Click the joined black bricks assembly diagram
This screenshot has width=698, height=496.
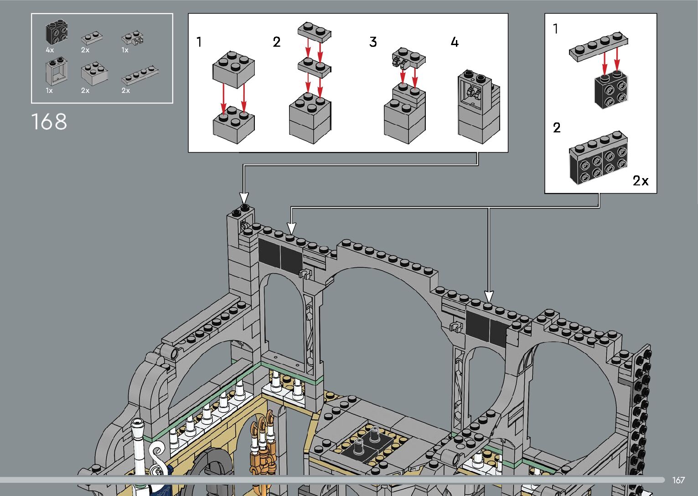[598, 159]
